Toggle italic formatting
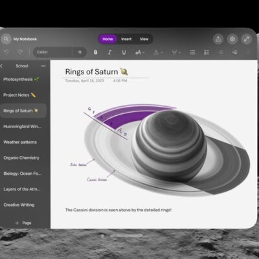 pos(109,52)
